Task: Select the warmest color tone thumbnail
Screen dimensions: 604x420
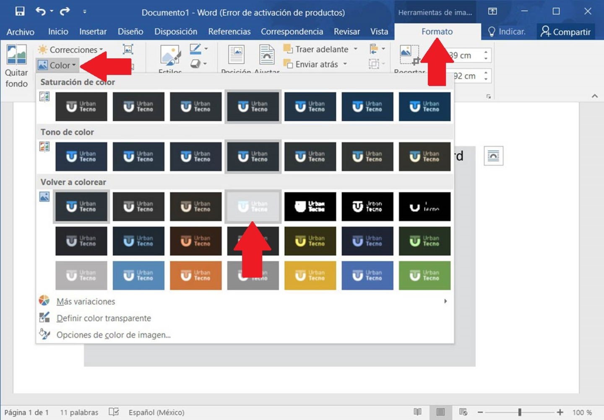Action: coord(424,156)
